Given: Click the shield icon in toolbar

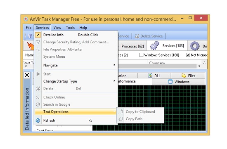Looking at the screenshot, I should click(30, 36).
